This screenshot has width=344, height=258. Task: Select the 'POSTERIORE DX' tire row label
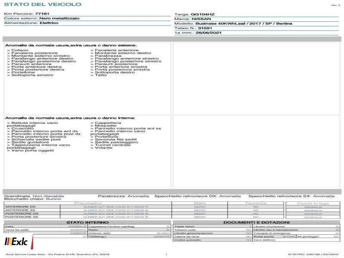point(21,213)
